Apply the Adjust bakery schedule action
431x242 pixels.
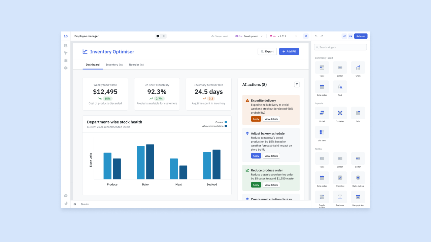[256, 156]
